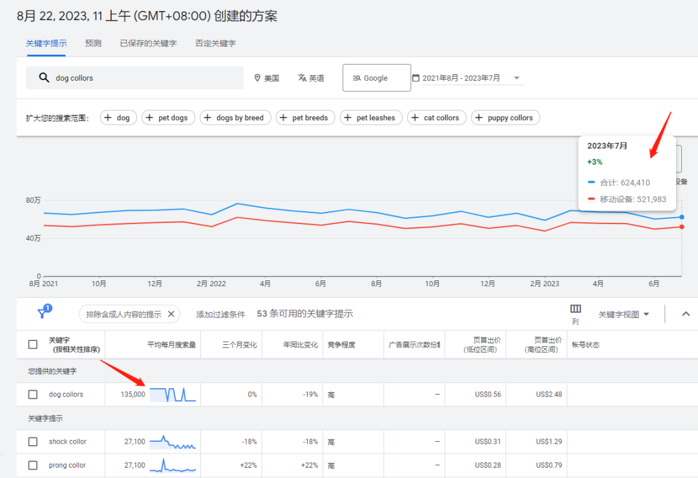The image size is (698, 478).
Task: Toggle the select-all keywords checkbox
Action: click(32, 344)
